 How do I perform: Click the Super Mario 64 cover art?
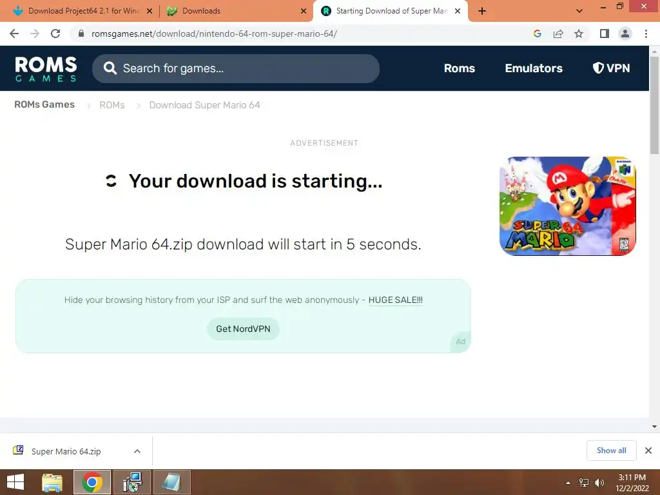(567, 206)
